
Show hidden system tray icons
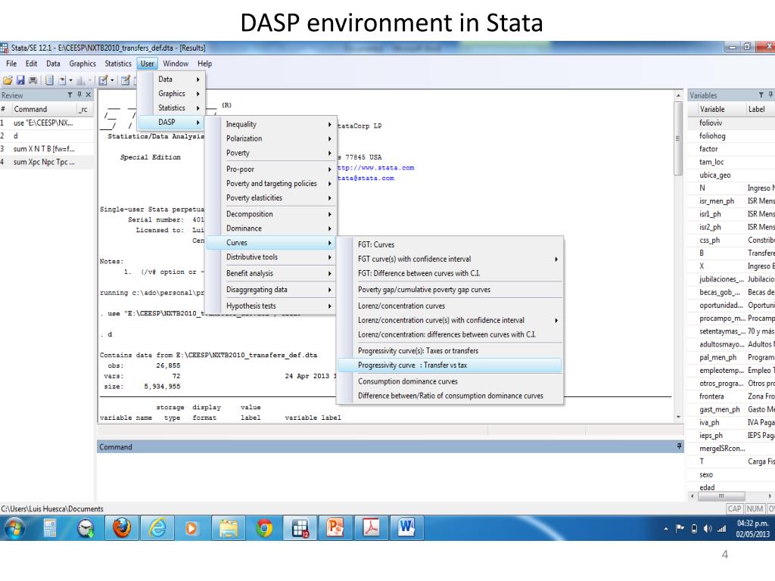(x=666, y=529)
